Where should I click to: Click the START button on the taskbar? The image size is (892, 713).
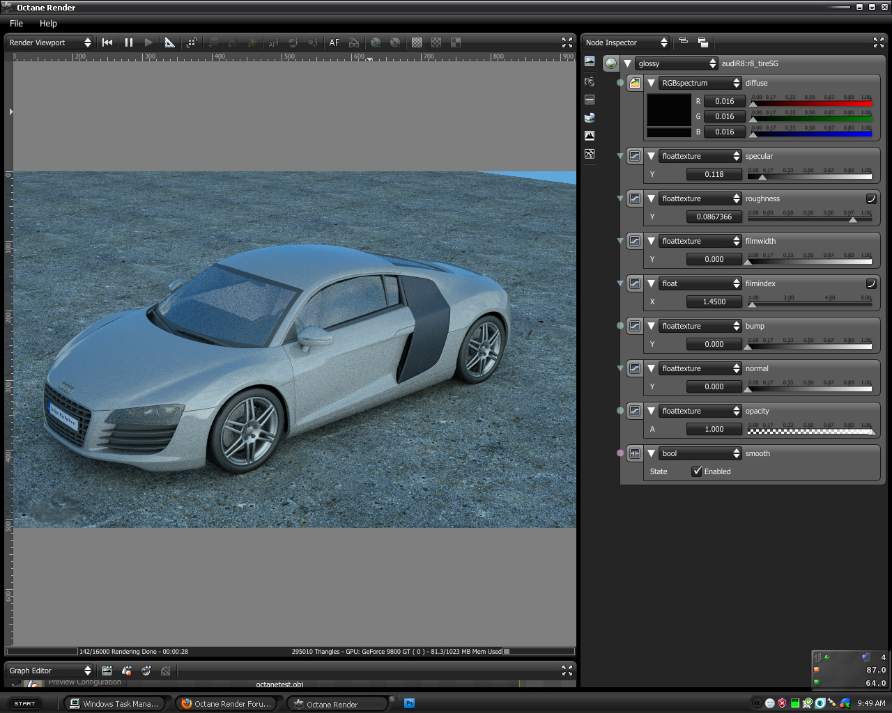pos(25,703)
